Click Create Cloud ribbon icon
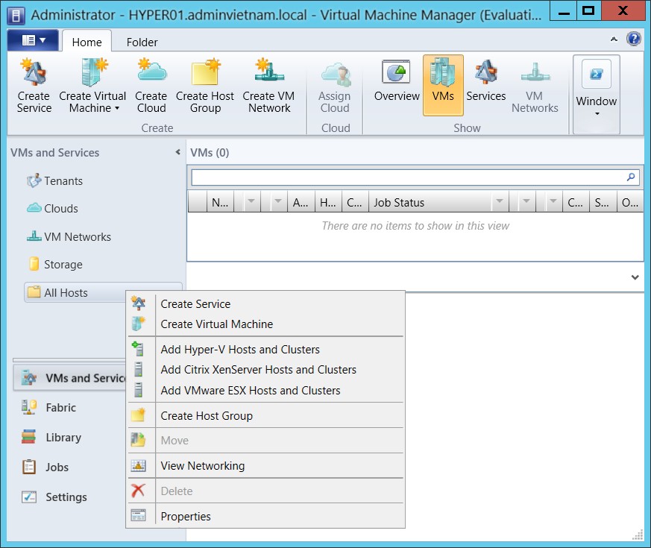Image resolution: width=651 pixels, height=548 pixels. 151,86
